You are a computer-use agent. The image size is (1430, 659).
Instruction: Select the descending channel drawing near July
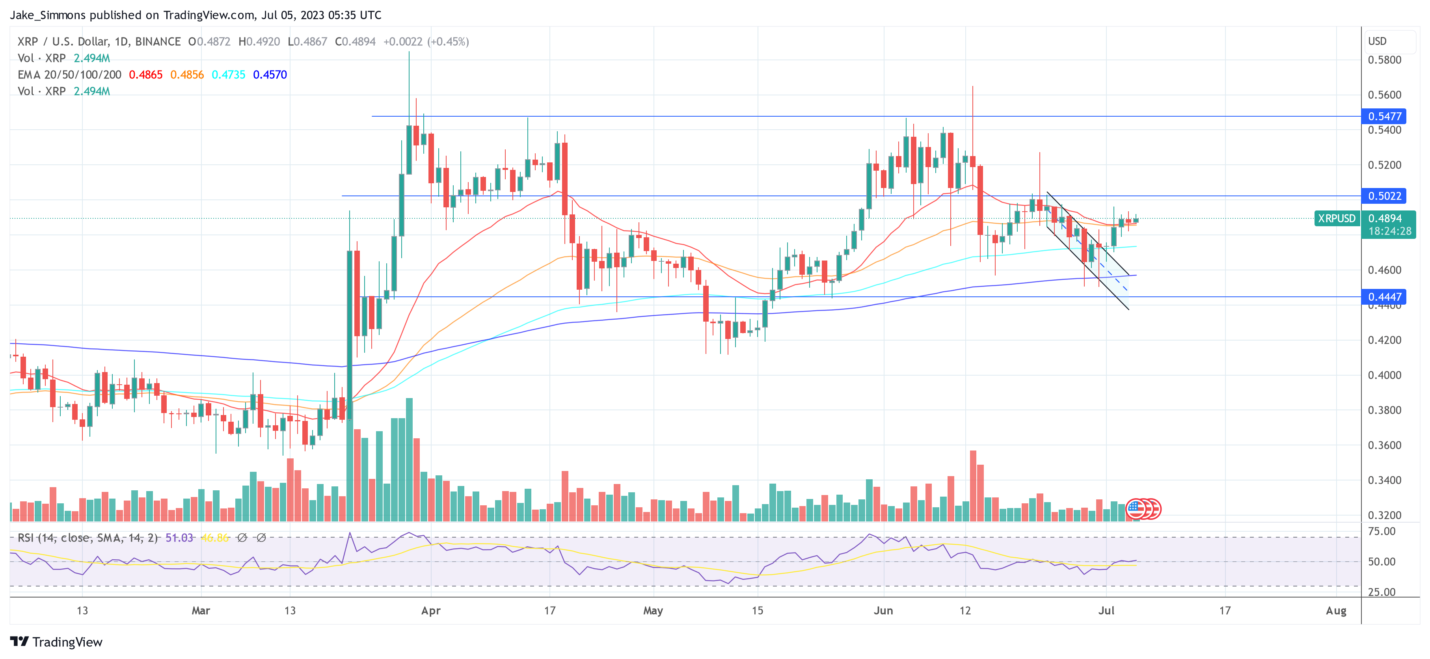(x=1088, y=251)
